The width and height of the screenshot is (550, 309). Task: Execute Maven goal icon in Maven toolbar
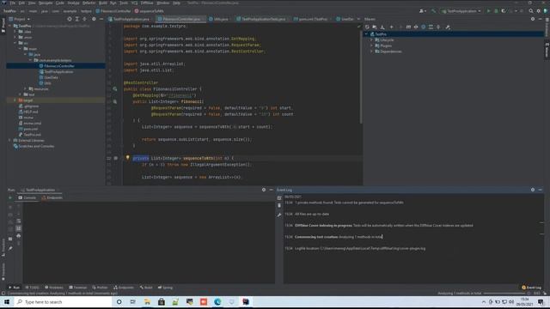pos(408,27)
